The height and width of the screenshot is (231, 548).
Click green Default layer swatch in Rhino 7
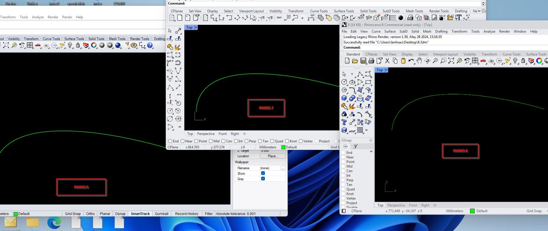(283, 147)
